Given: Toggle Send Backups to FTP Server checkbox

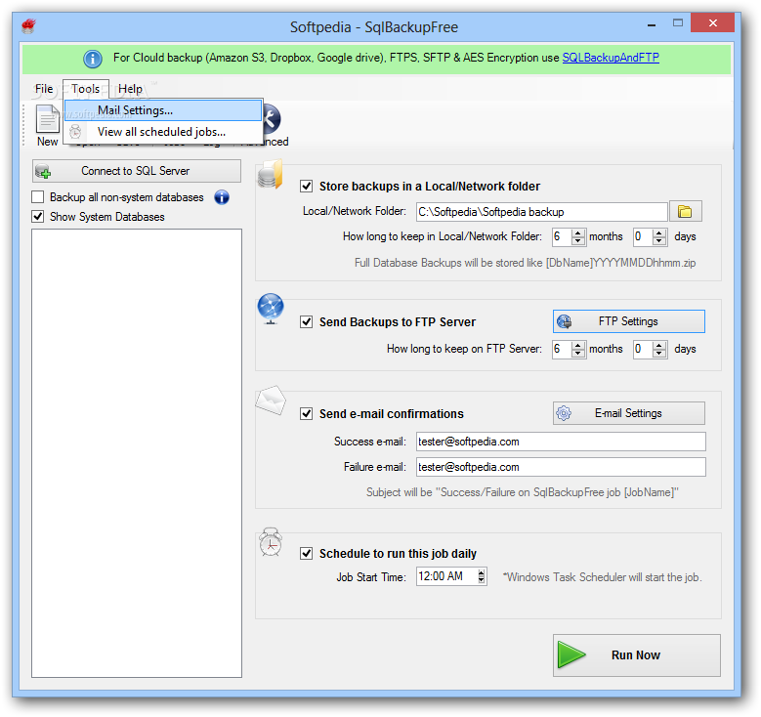Looking at the screenshot, I should tap(306, 321).
